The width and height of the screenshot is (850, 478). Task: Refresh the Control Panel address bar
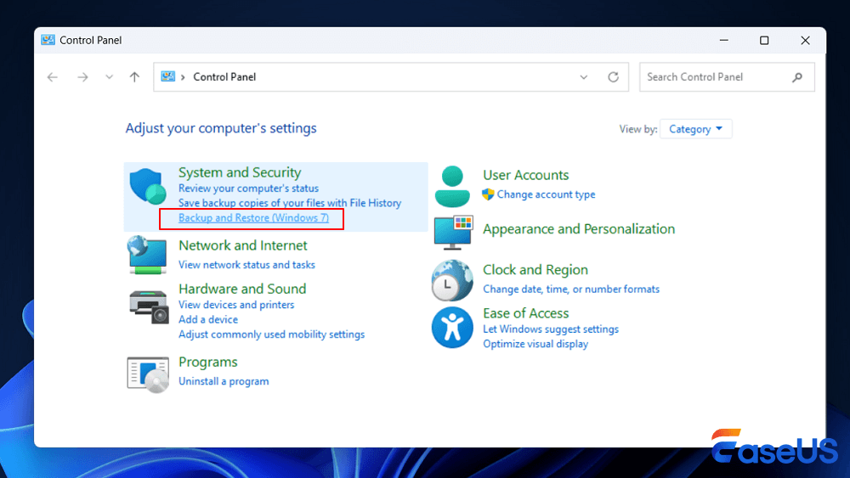coord(613,77)
